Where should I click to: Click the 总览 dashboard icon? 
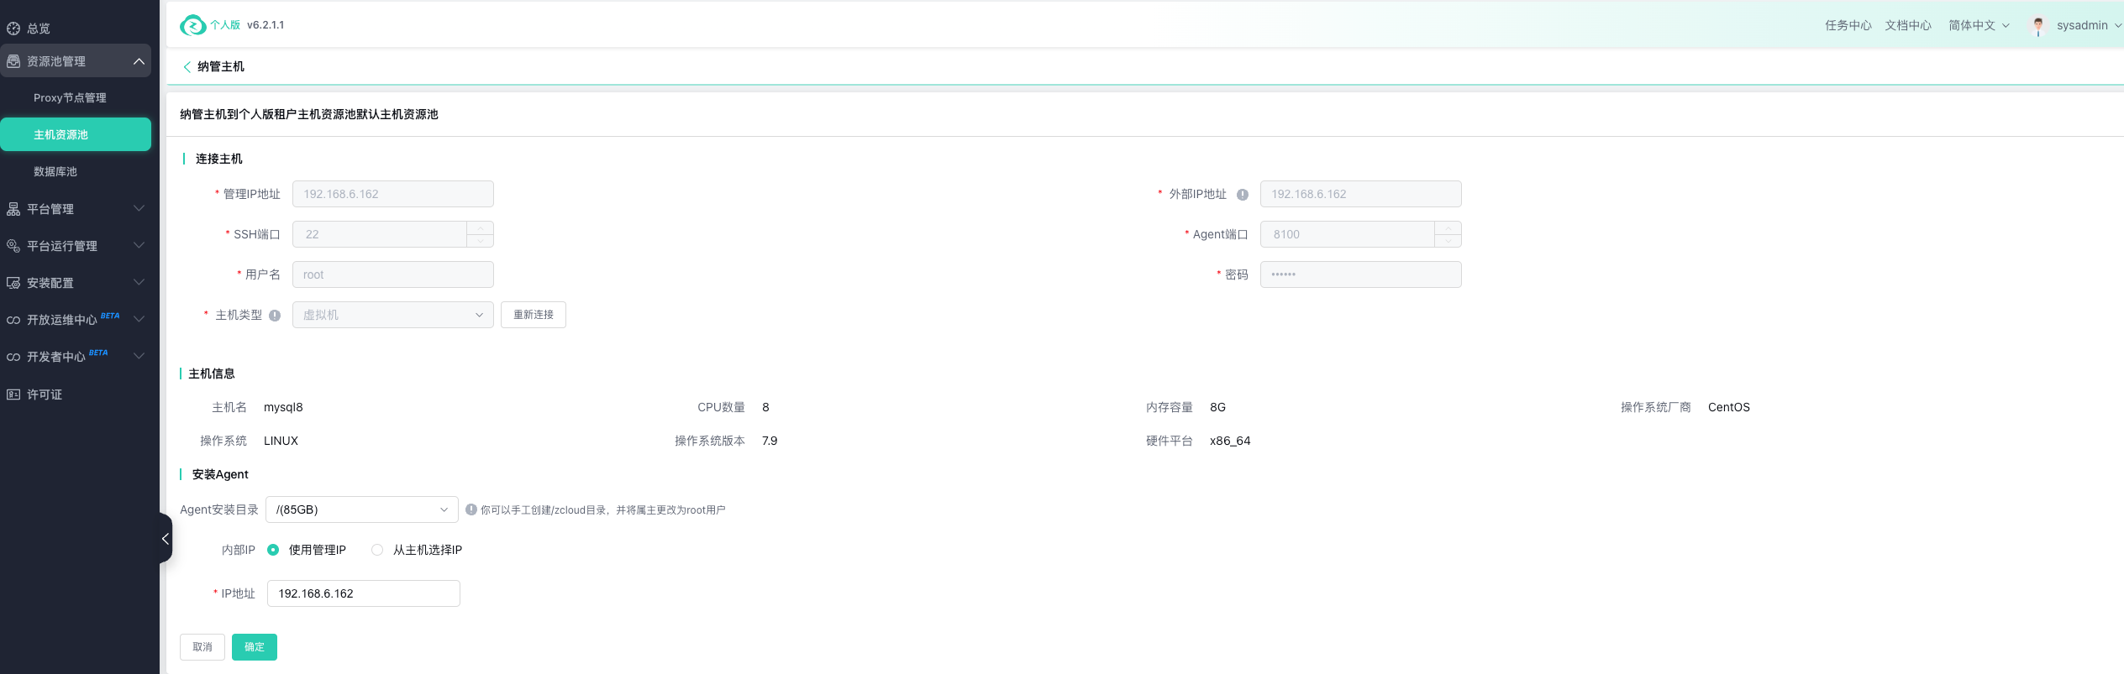pyautogui.click(x=13, y=29)
